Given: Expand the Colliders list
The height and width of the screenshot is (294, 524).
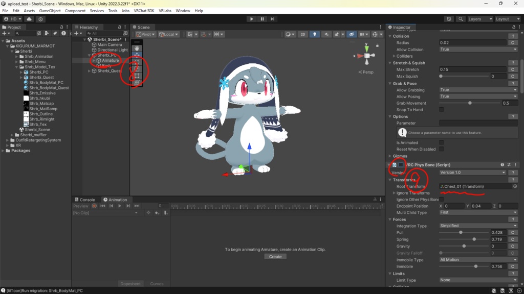Looking at the screenshot, I should [394, 56].
